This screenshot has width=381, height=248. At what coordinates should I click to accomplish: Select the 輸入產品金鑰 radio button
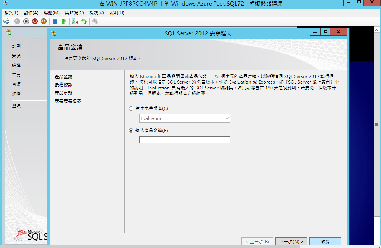(x=131, y=131)
